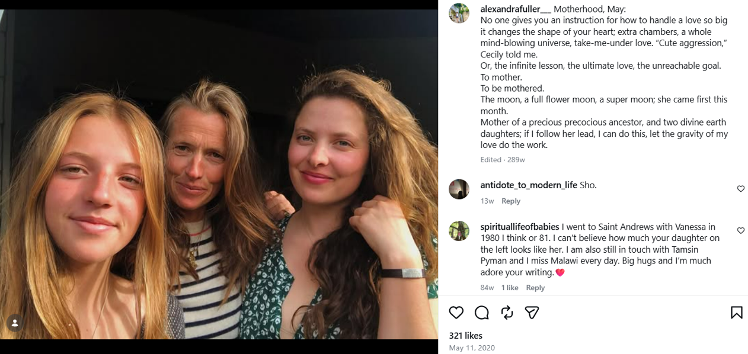The height and width of the screenshot is (354, 748).
Task: Repost using the circular arrows icon
Action: coord(507,313)
